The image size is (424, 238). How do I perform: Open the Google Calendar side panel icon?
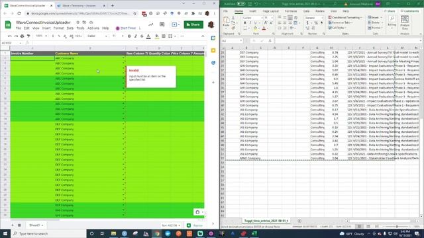click(x=213, y=38)
